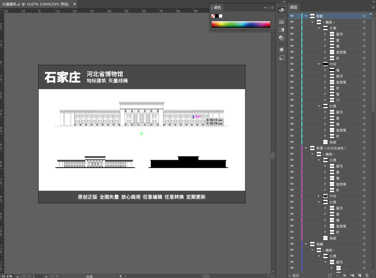The image size is (376, 278).
Task: Collapse the 线稿 layer chevron
Action: (x=306, y=244)
